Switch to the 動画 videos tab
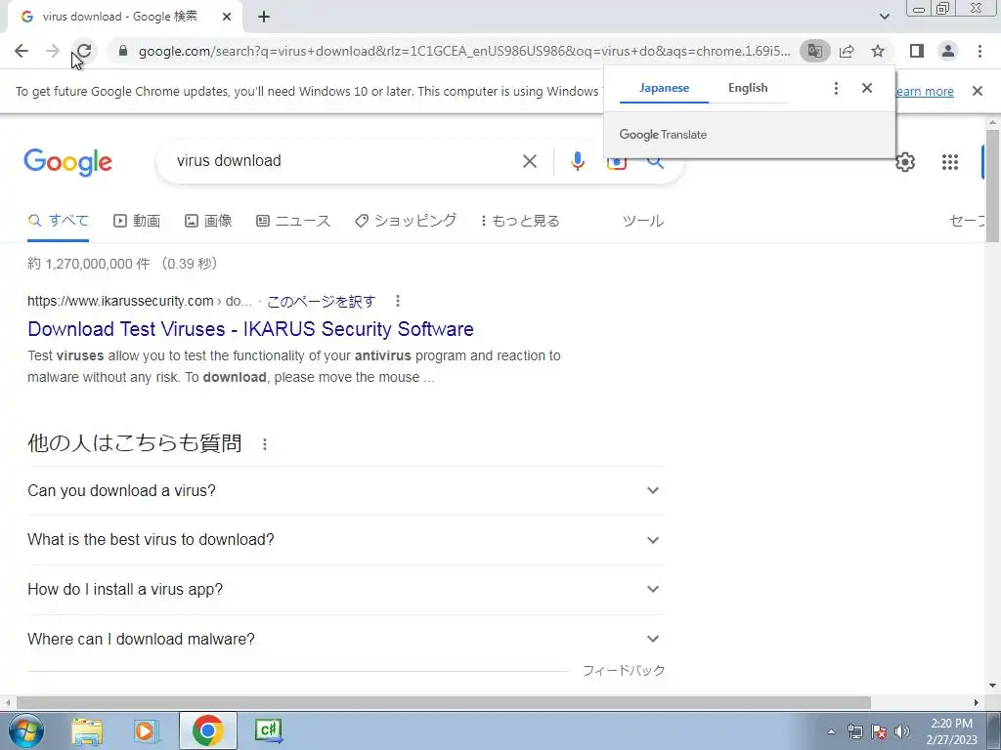 (x=137, y=221)
